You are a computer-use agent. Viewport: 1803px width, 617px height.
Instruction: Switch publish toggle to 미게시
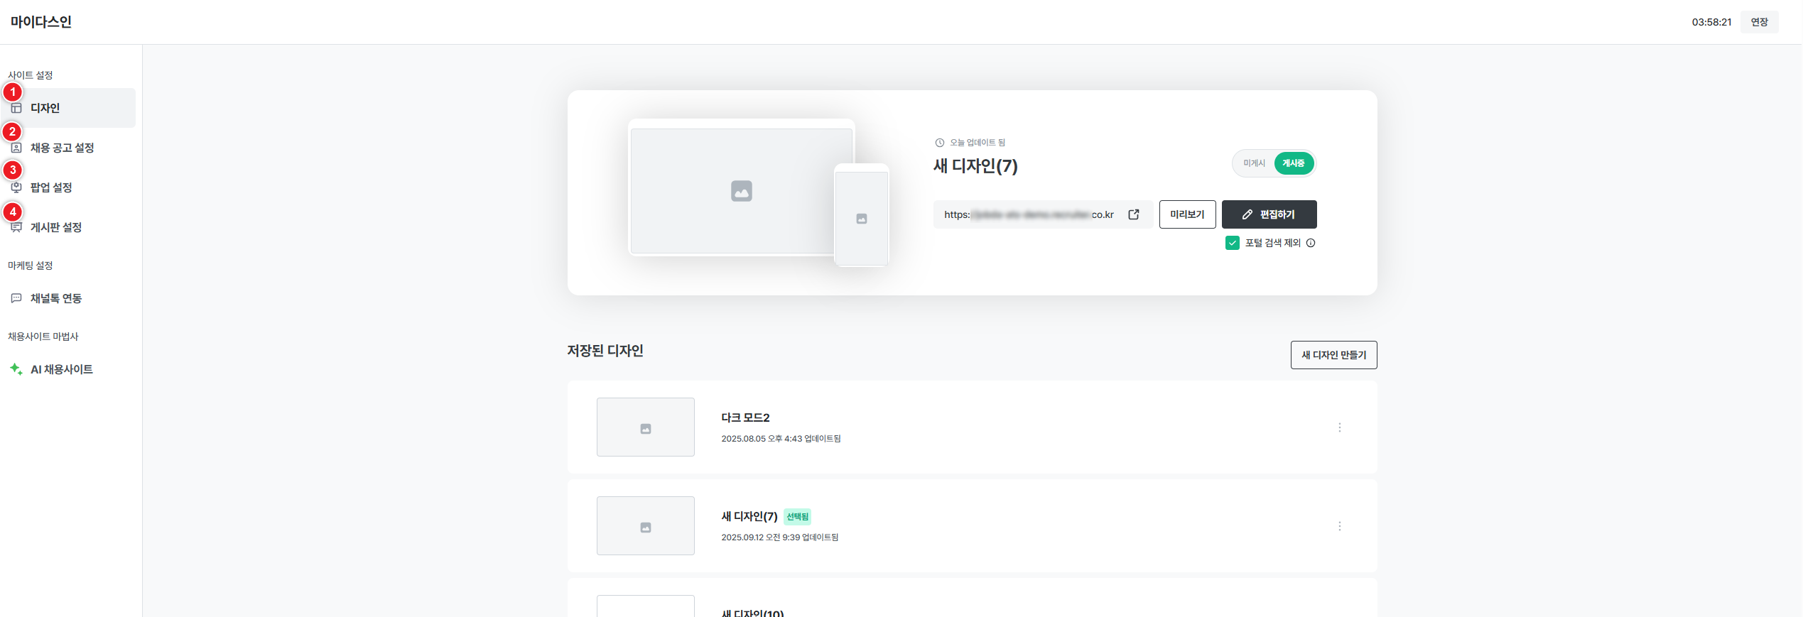pyautogui.click(x=1254, y=163)
